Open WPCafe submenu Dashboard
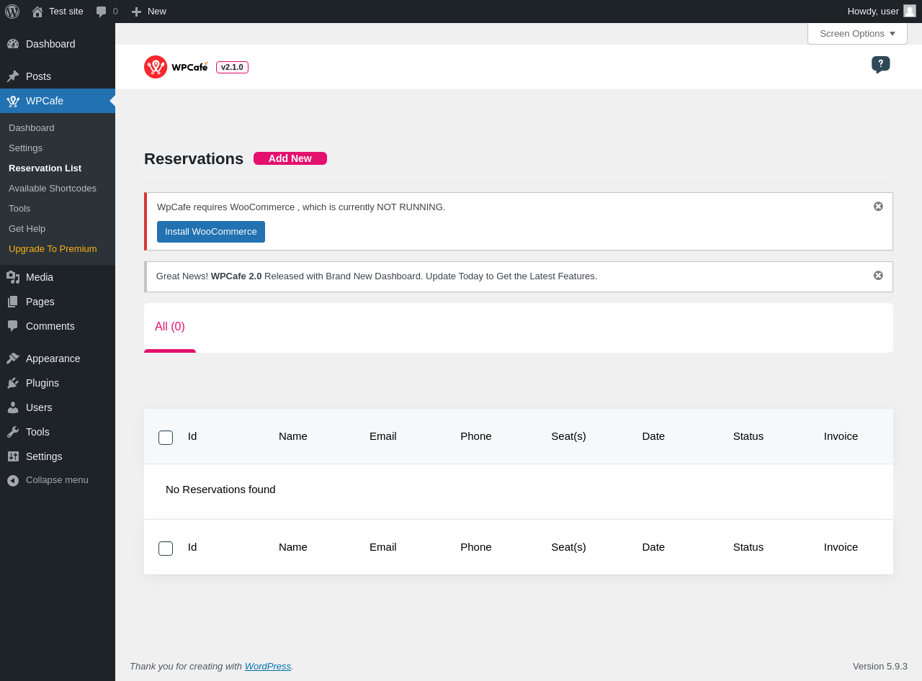This screenshot has height=681, width=922. coord(32,128)
